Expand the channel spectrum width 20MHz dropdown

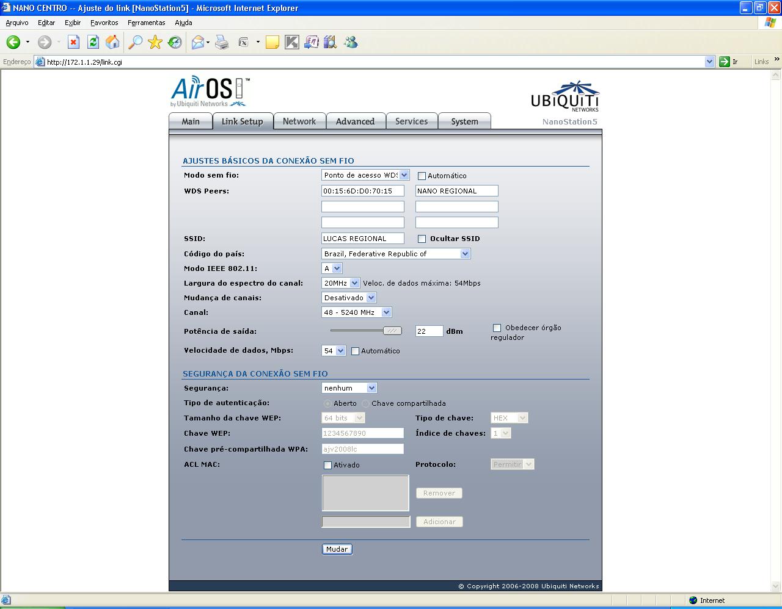pyautogui.click(x=340, y=283)
